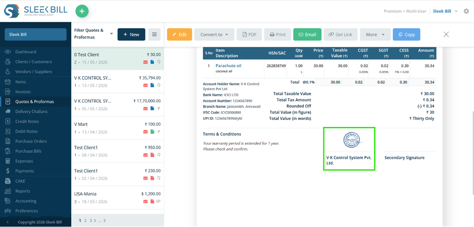Image resolution: width=474 pixels, height=227 pixels.
Task: Select the 0 Test Client quote row
Action: 117,58
